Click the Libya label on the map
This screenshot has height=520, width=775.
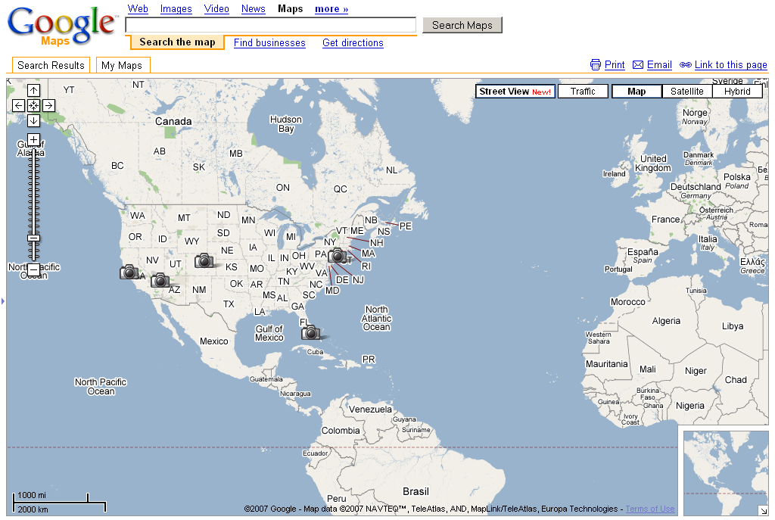[x=733, y=325]
